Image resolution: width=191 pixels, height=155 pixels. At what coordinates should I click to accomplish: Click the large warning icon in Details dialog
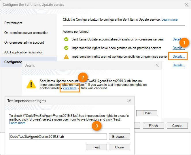point(31,84)
